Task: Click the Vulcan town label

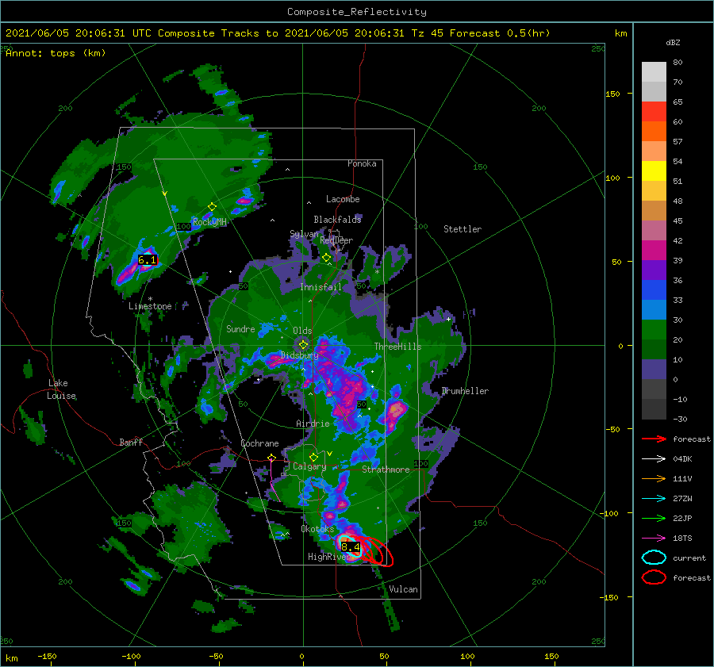Action: point(403,589)
